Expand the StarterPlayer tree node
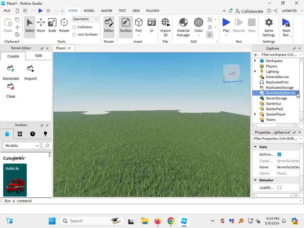Image resolution: width=304 pixels, height=228 pixels. point(255,114)
